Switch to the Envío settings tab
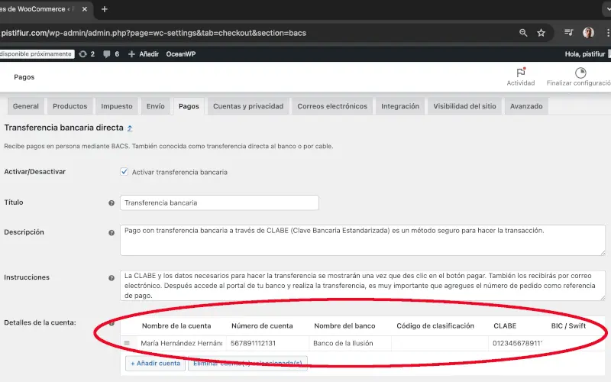611x382 pixels. click(x=155, y=106)
